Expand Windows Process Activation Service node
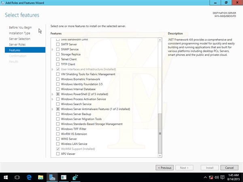Screen dimensions: 243x182 point(52,99)
